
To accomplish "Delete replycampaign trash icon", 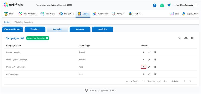I will [x=155, y=74].
